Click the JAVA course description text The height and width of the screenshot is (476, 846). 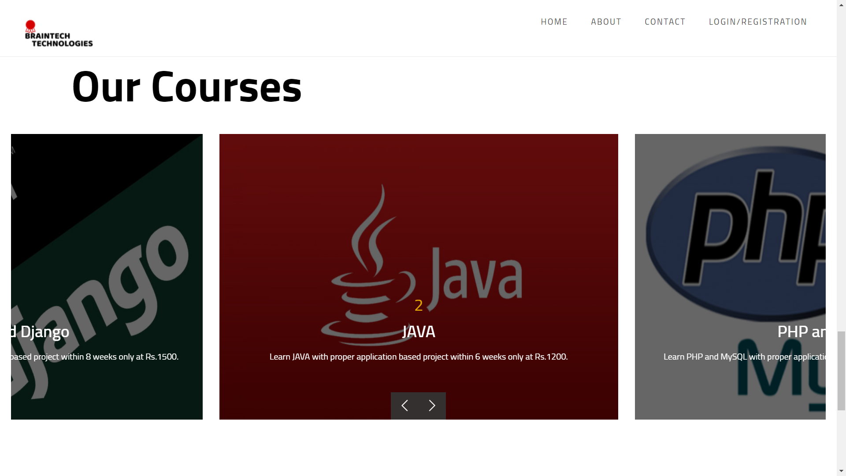[x=419, y=357]
